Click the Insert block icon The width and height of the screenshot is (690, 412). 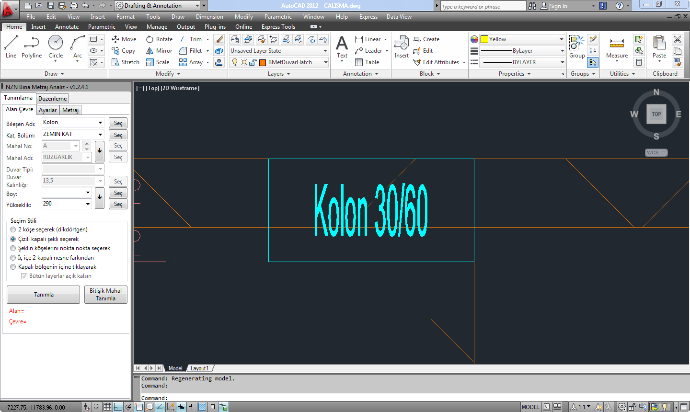pyautogui.click(x=401, y=47)
